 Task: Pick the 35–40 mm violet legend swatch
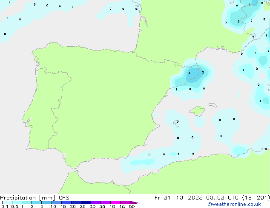click(x=106, y=202)
